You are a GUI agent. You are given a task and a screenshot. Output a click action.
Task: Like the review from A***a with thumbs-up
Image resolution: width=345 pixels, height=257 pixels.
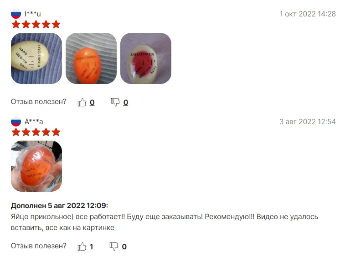(x=82, y=247)
